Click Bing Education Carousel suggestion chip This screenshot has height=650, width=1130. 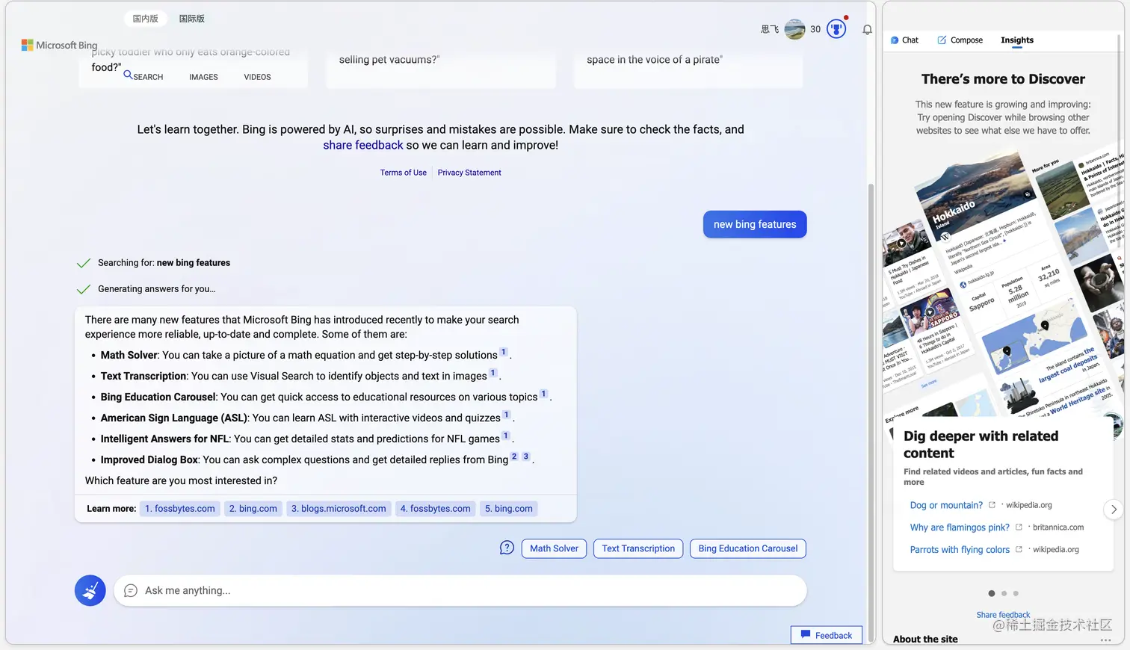pyautogui.click(x=747, y=548)
